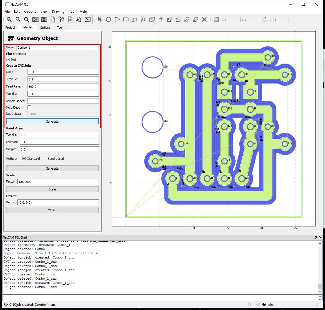This screenshot has width=325, height=310.
Task: Switch to the Project tab
Action: point(10,27)
